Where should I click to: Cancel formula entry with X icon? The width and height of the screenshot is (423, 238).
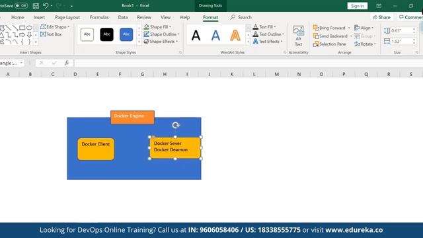(x=41, y=63)
